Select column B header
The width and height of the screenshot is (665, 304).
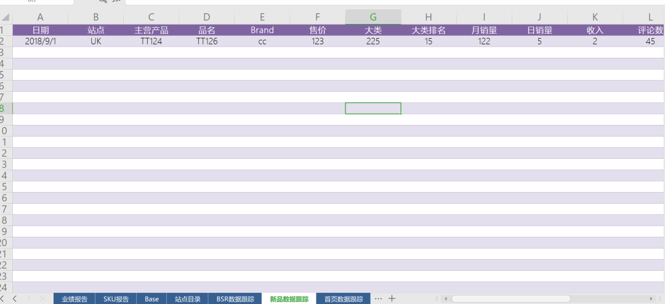96,17
